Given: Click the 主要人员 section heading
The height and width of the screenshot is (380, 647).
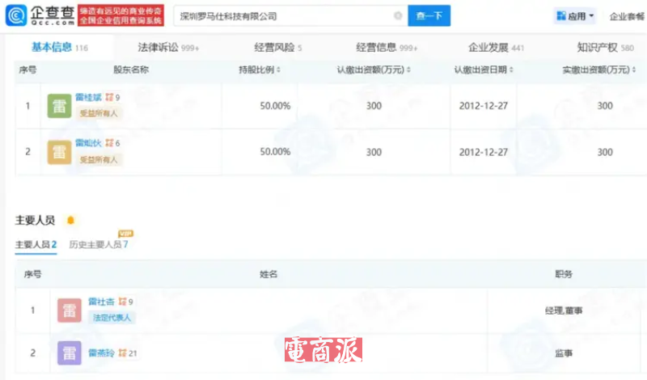Looking at the screenshot, I should tap(35, 221).
